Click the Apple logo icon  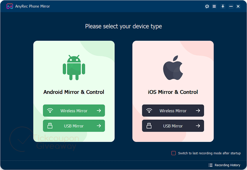[173, 68]
